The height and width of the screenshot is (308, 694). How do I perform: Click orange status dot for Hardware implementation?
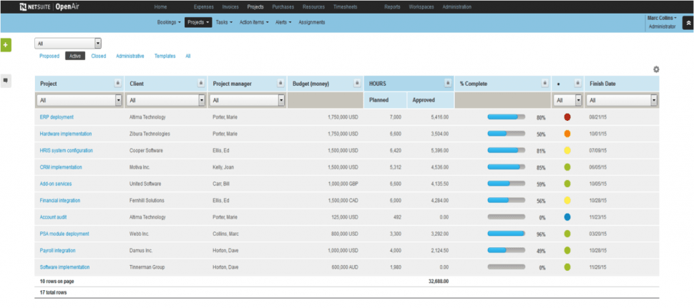point(567,134)
